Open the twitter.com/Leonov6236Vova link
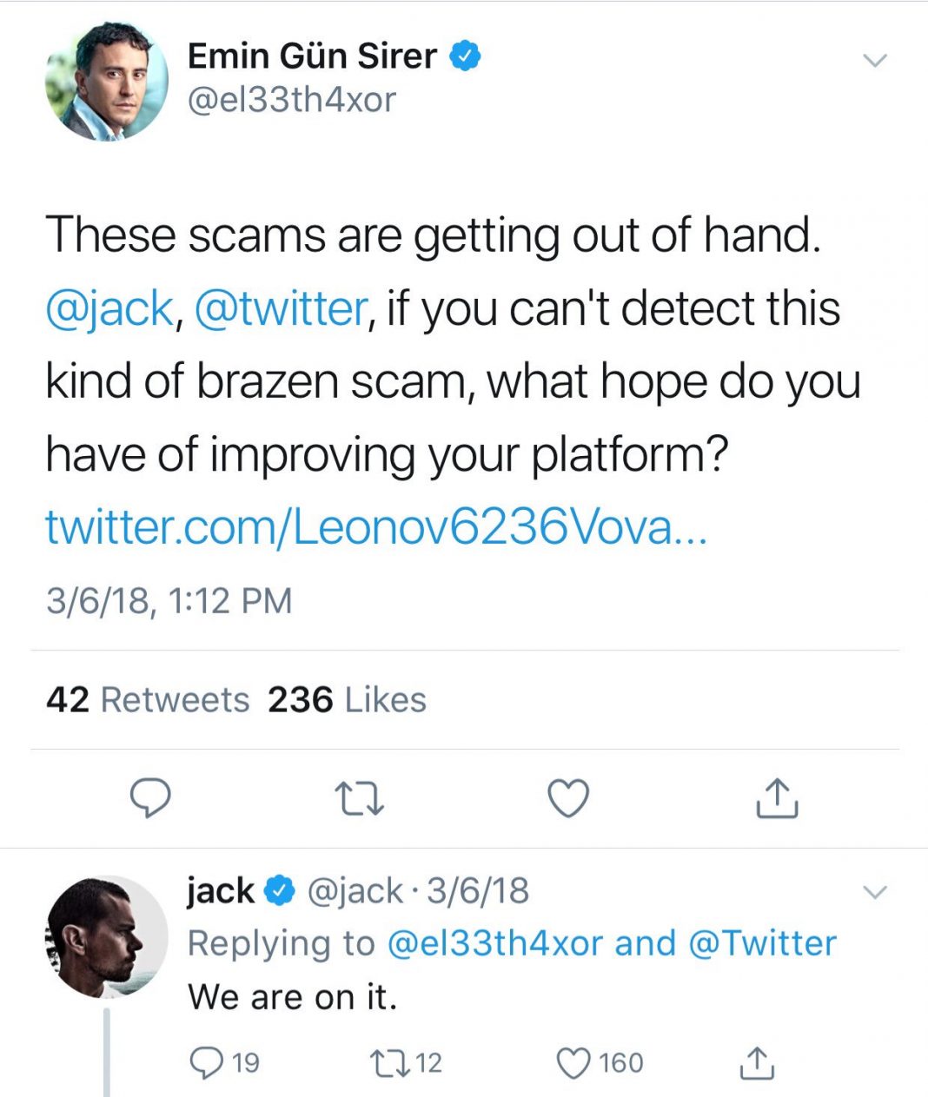This screenshot has height=1097, width=928. tap(376, 526)
